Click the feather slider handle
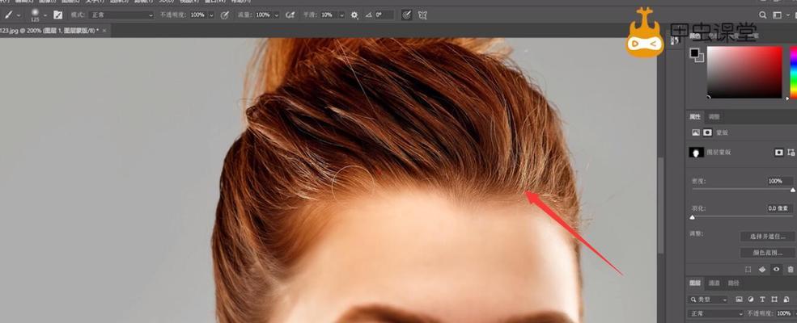797x323 pixels. click(693, 217)
